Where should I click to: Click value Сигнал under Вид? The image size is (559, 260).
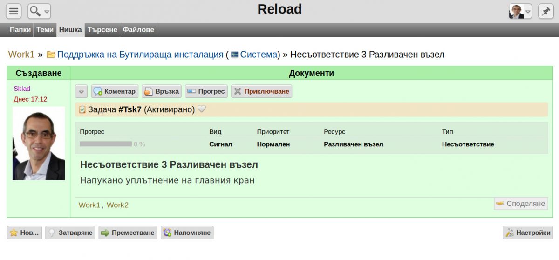tap(221, 144)
